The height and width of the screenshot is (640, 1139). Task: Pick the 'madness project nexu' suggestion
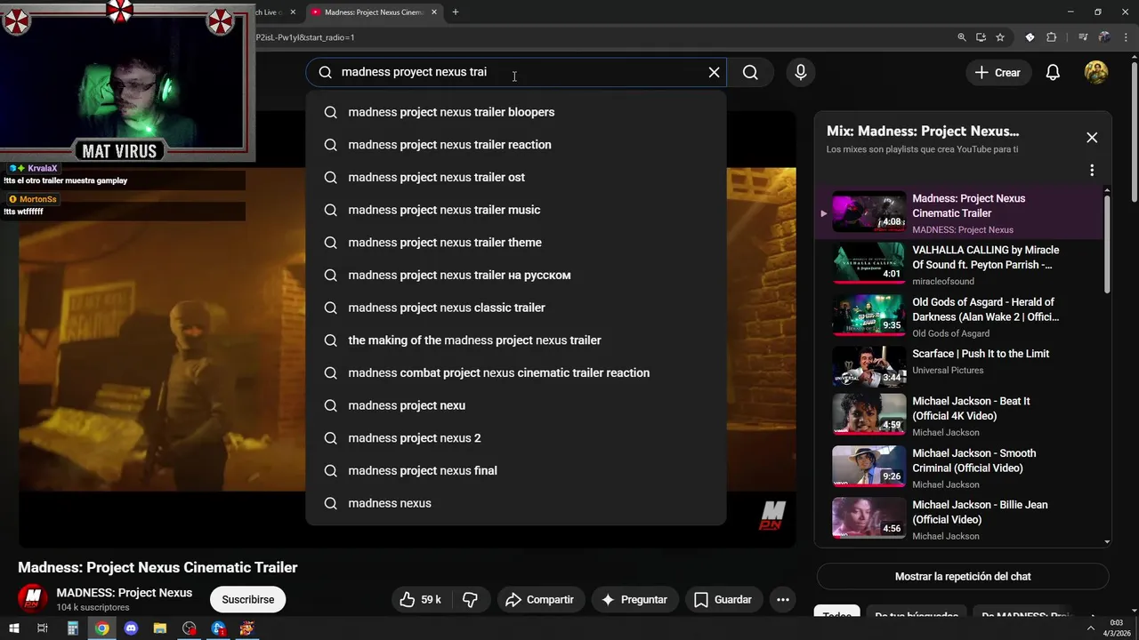516,405
